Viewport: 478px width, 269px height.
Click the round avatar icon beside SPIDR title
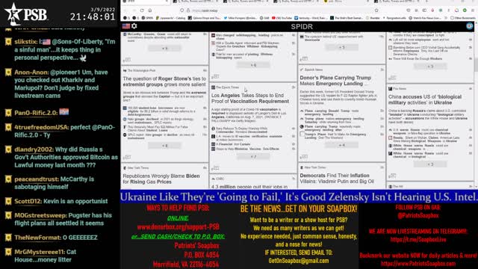470,26
